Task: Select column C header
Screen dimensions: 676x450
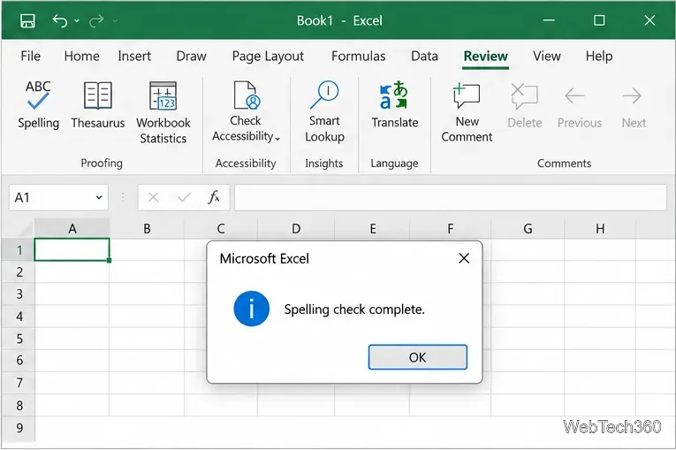Action: coord(221,228)
